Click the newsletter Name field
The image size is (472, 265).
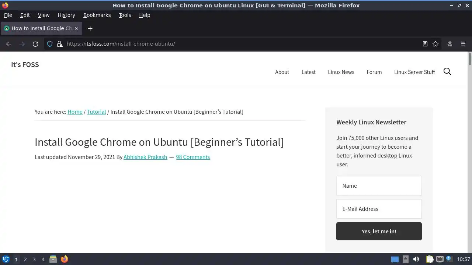pyautogui.click(x=379, y=185)
